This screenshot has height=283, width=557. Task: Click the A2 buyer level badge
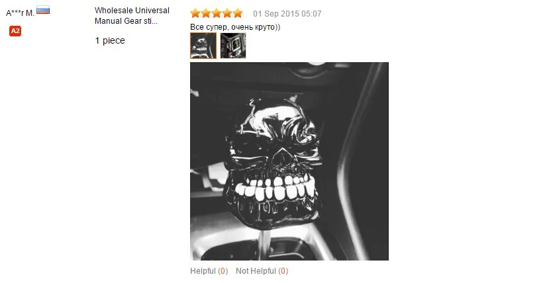click(x=15, y=31)
